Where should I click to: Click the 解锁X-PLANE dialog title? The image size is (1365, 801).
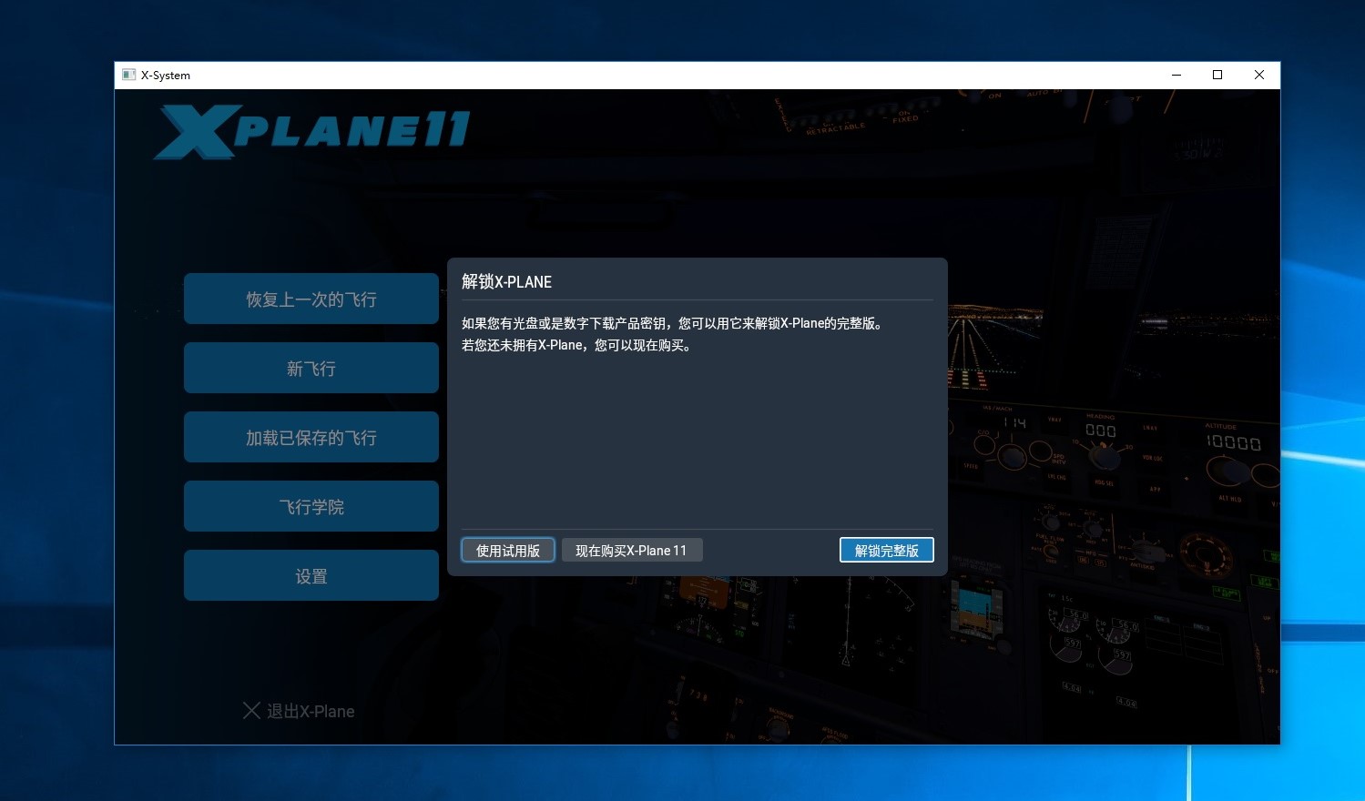tap(506, 281)
